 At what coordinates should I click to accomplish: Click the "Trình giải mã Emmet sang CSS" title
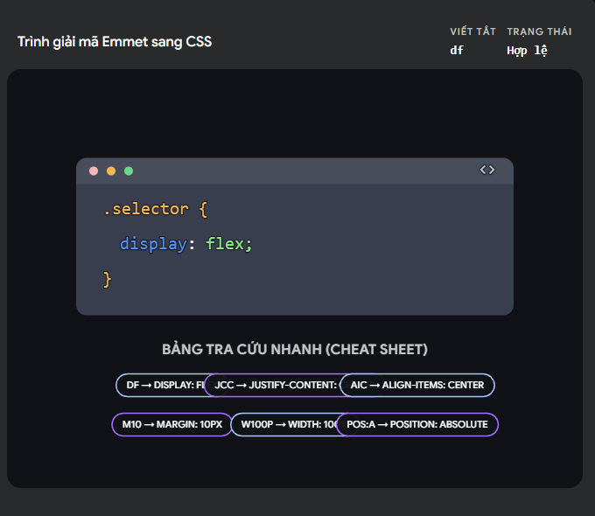point(115,42)
